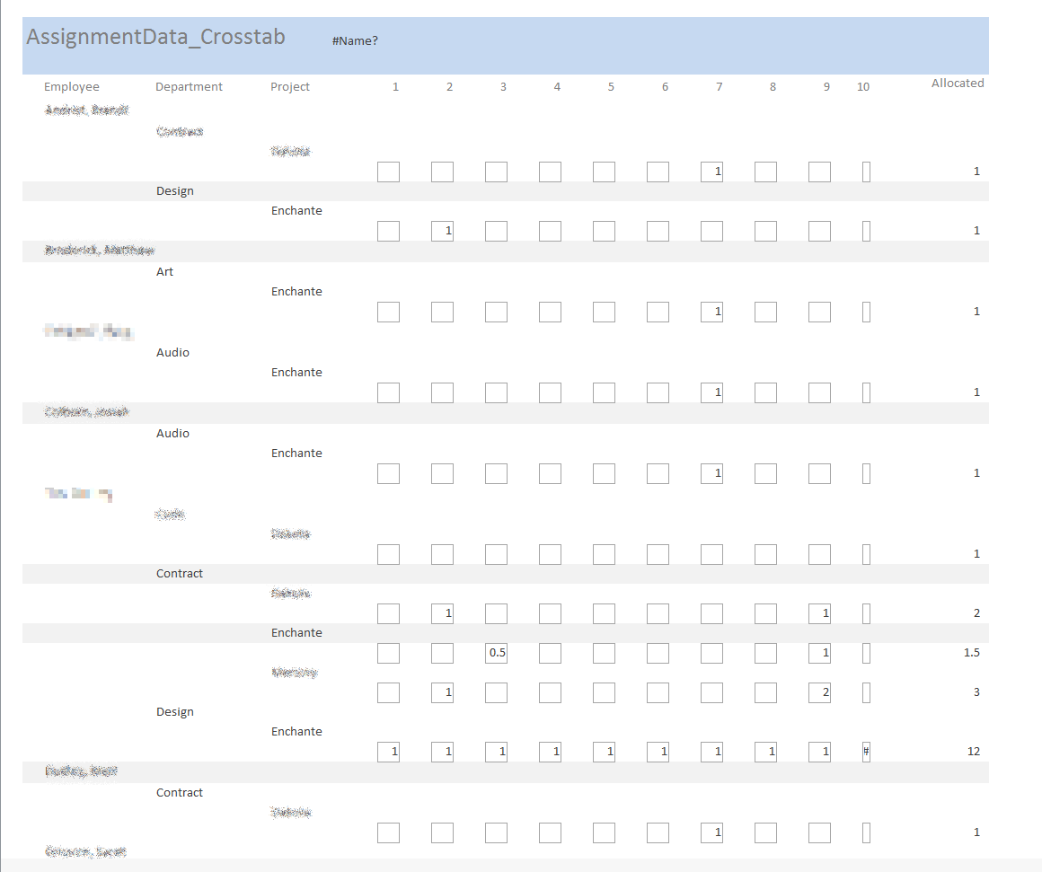Click the AssignmentData_Crosstab report title
Screen dimensions: 1042x872
pos(155,37)
